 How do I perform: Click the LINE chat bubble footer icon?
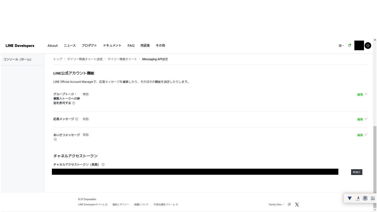(289, 205)
